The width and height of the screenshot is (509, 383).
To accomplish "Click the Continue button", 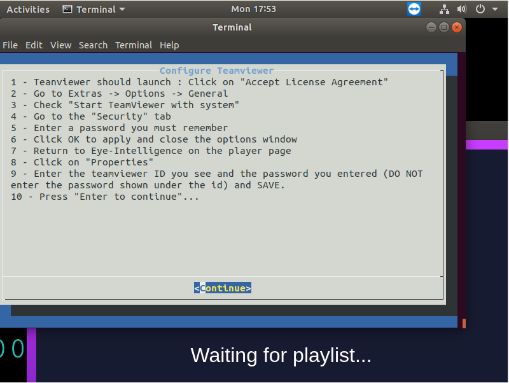I will tap(223, 288).
